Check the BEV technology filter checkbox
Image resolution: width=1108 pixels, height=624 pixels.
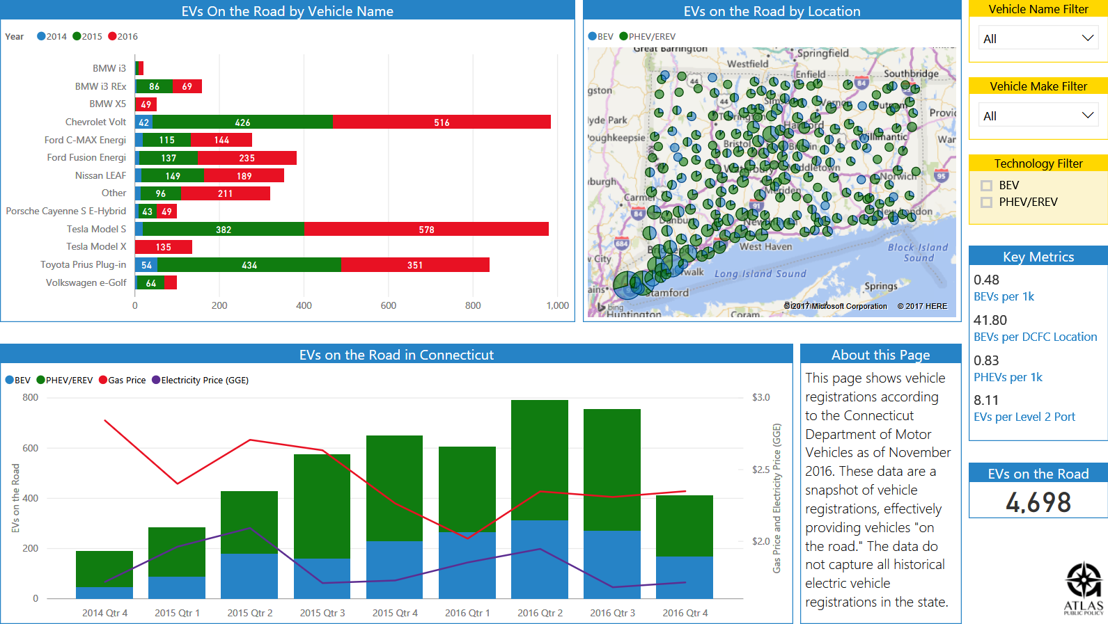point(986,186)
